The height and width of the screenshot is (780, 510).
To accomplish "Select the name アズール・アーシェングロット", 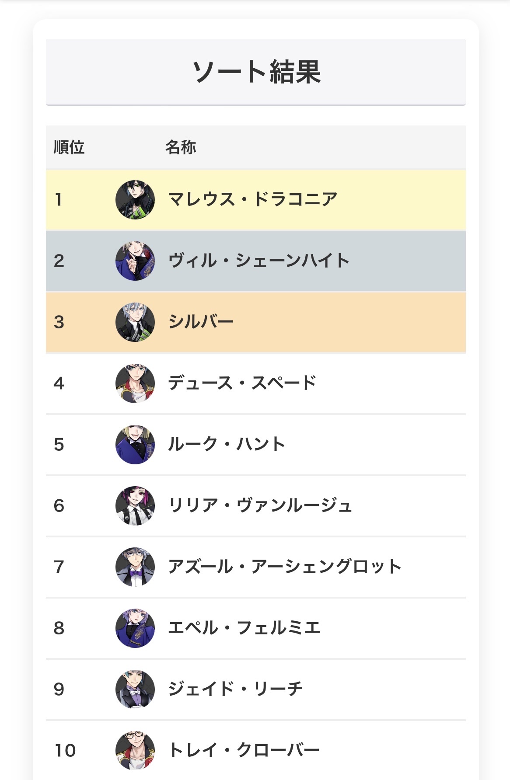I will (x=285, y=567).
